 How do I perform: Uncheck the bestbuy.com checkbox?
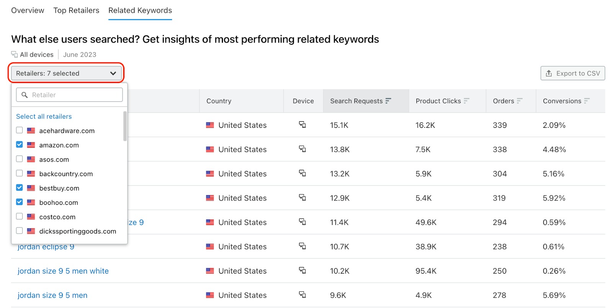[x=20, y=188]
